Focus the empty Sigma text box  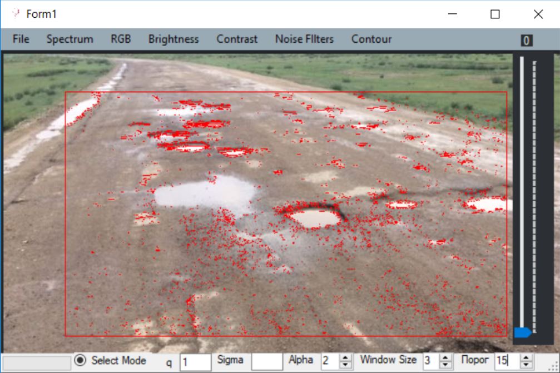pos(266,361)
